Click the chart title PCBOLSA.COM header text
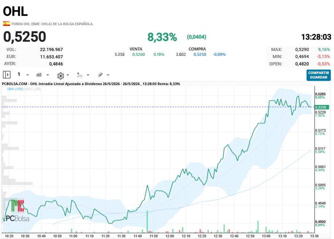 pos(91,84)
